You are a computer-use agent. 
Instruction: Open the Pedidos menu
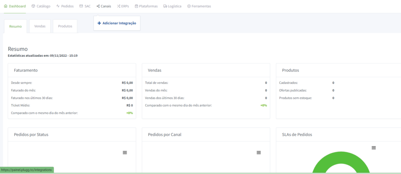point(65,6)
